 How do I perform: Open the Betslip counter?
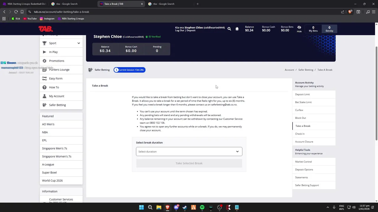click(x=329, y=29)
